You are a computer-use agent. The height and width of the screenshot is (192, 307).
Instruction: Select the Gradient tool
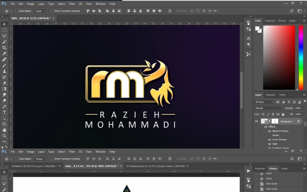click(x=4, y=89)
